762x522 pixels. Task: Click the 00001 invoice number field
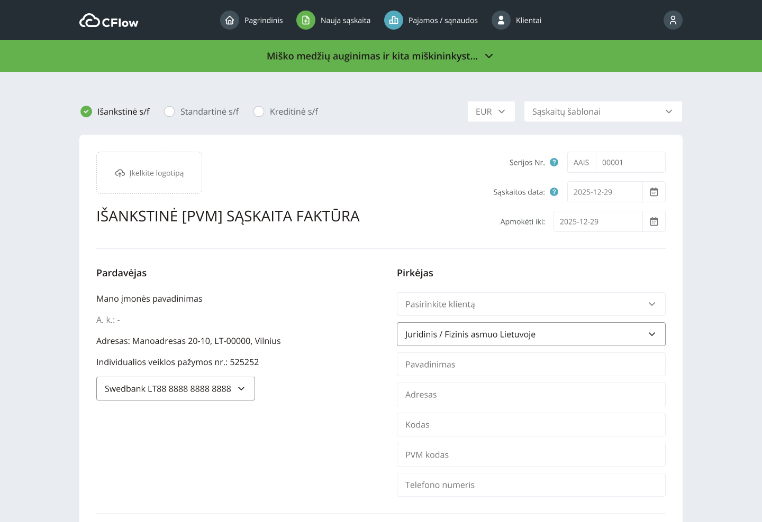click(x=631, y=162)
